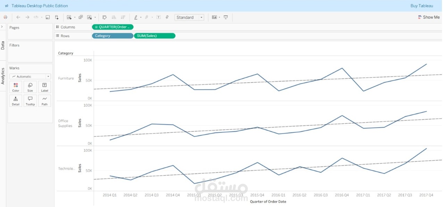Click the New Worksheet toolbar icon
Image resolution: width=443 pixels, height=207 pixels.
click(69, 17)
